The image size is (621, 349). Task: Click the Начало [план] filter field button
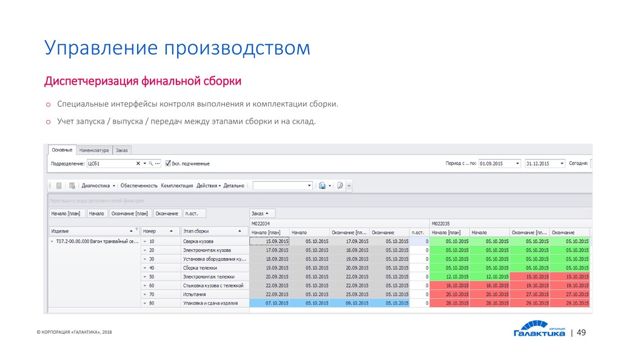(x=67, y=214)
